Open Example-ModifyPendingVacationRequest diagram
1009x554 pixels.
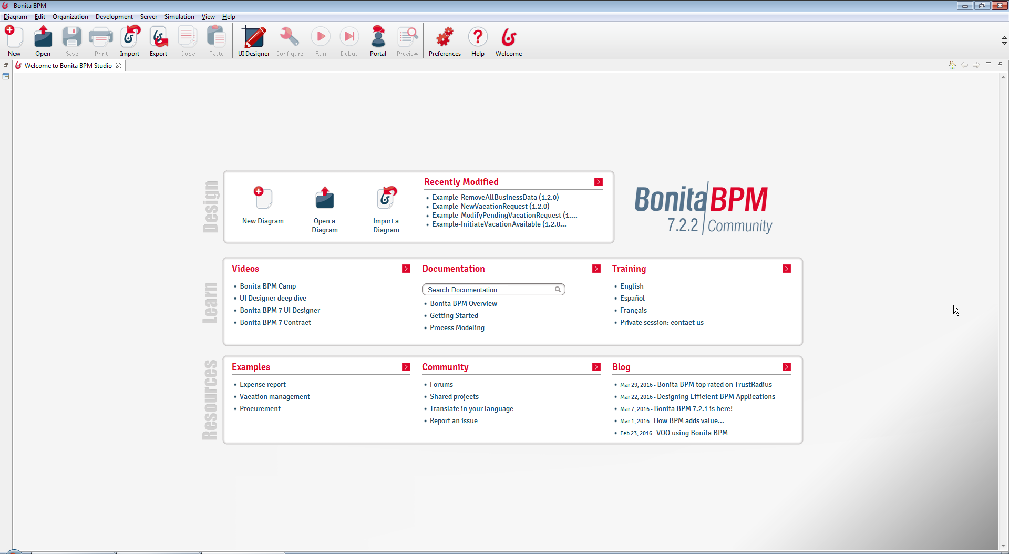(504, 215)
